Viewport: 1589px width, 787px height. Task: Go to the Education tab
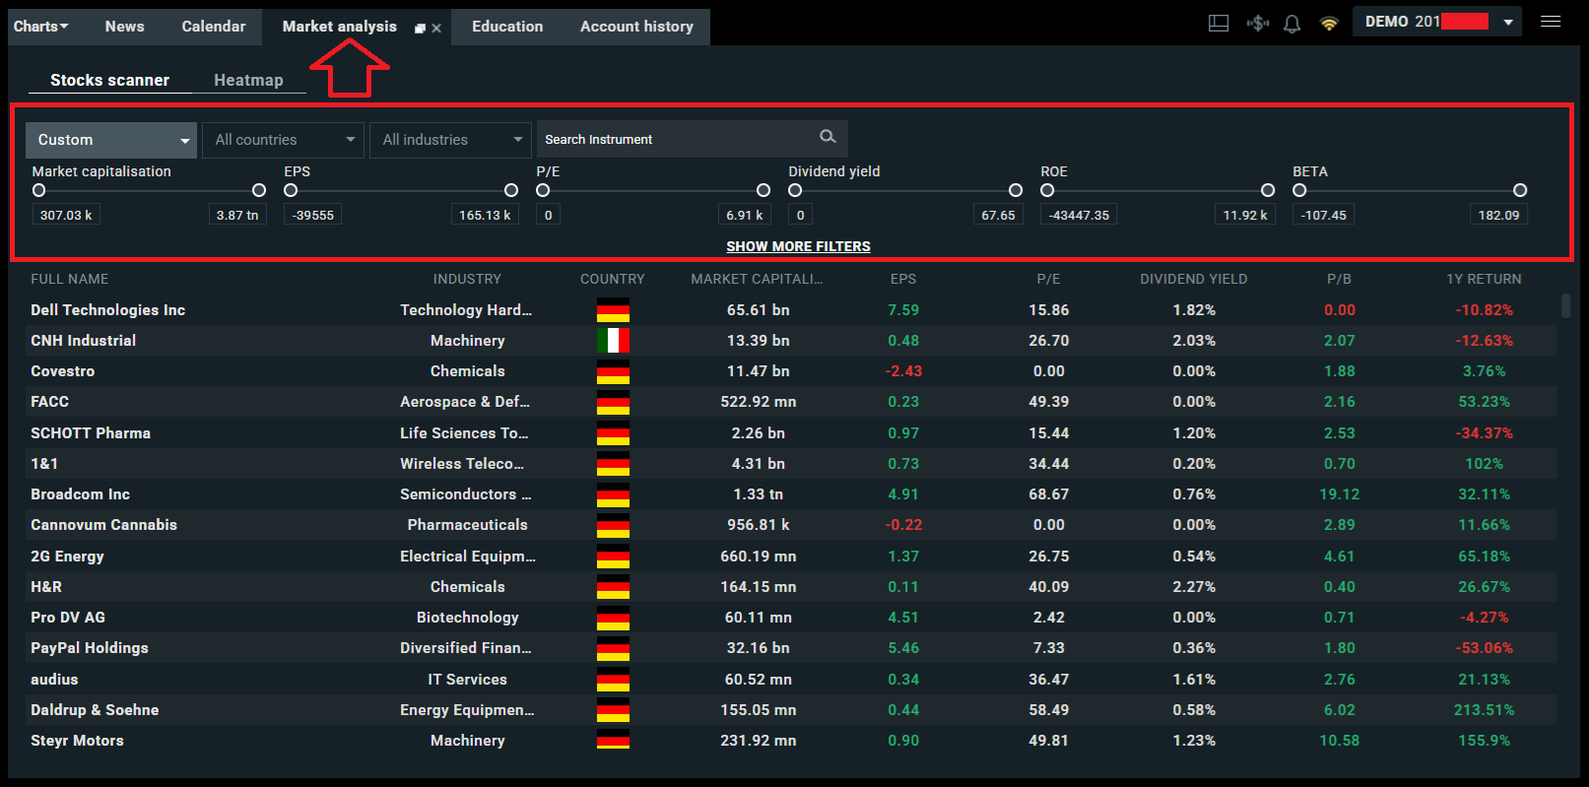[507, 27]
